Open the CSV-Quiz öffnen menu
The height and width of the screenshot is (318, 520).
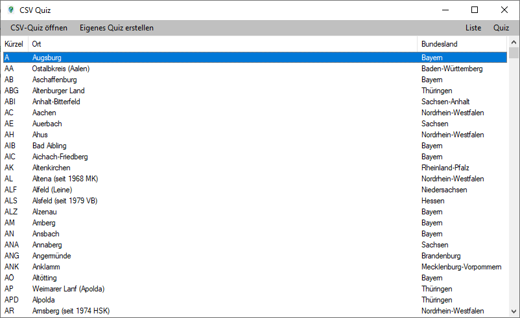(39, 28)
